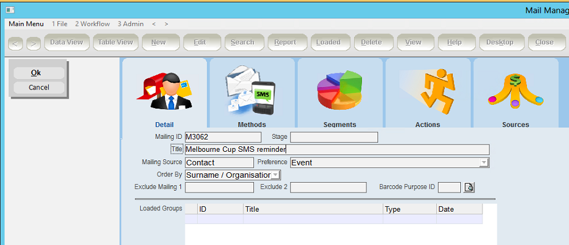The width and height of the screenshot is (569, 245).
Task: Click the Barcode Purpose ID lookup icon
Action: [x=469, y=188]
